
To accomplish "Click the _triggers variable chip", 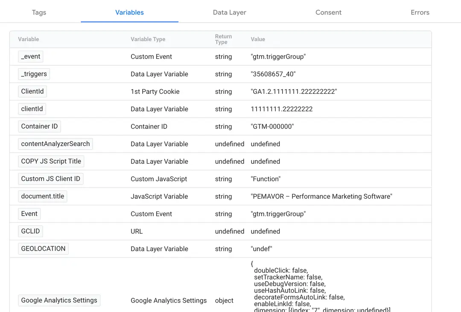I will tap(34, 74).
